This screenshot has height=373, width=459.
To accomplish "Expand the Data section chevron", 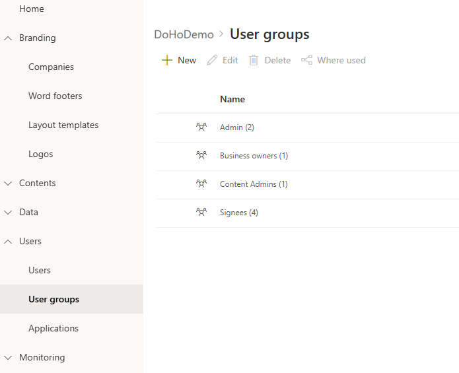I will [x=8, y=213].
